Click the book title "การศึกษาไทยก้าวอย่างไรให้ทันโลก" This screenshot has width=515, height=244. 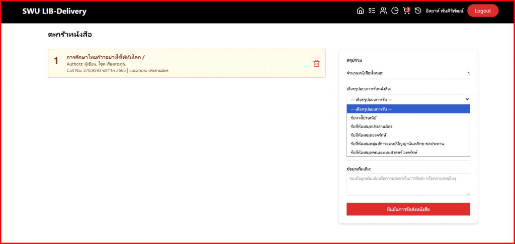click(106, 57)
